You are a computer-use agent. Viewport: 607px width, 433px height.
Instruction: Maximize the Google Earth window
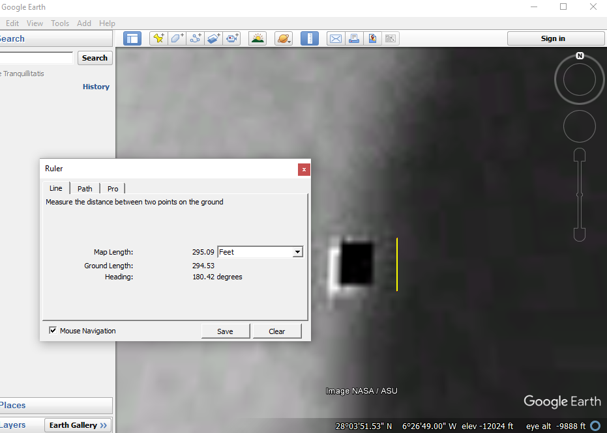[563, 7]
